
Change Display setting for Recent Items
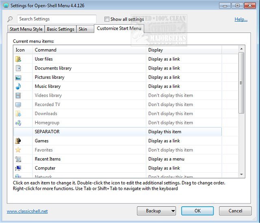(166, 159)
